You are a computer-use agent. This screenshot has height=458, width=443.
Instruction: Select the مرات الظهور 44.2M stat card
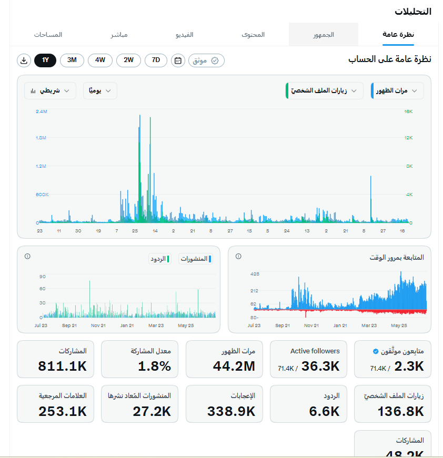[x=225, y=359]
